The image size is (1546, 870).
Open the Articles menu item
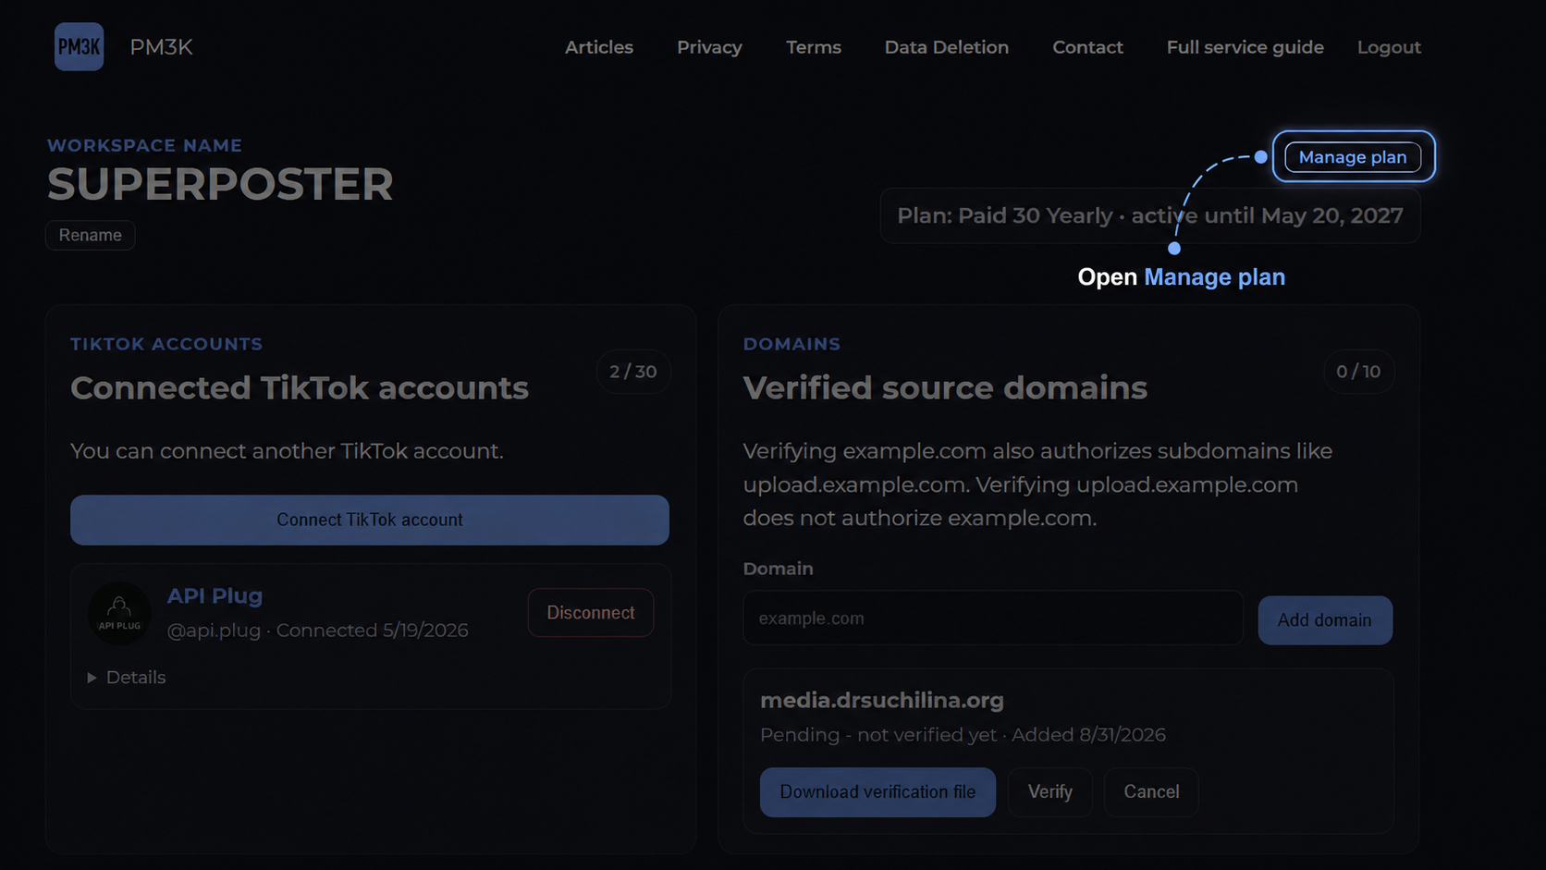point(599,47)
